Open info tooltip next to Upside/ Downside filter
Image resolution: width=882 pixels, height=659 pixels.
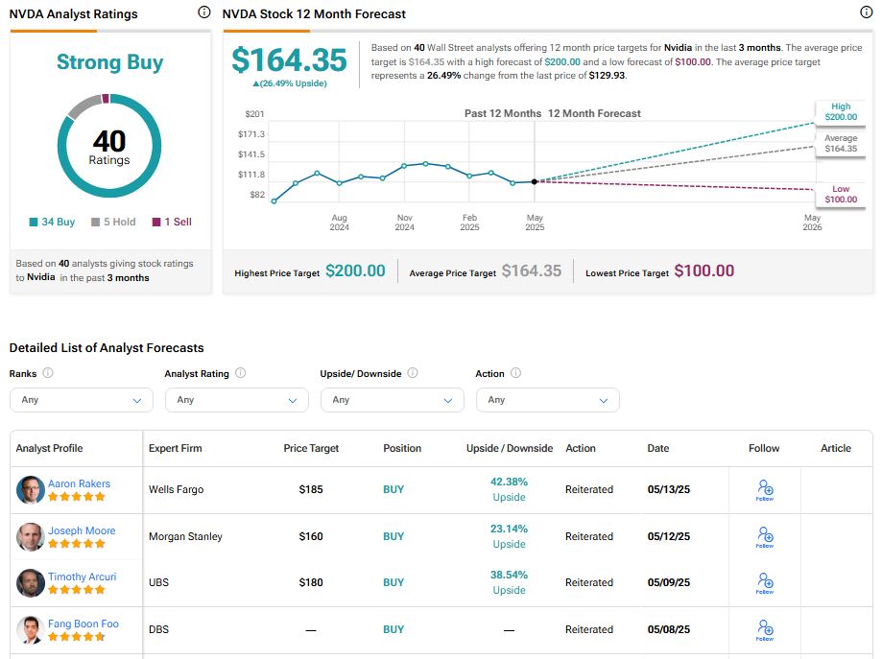tap(413, 373)
